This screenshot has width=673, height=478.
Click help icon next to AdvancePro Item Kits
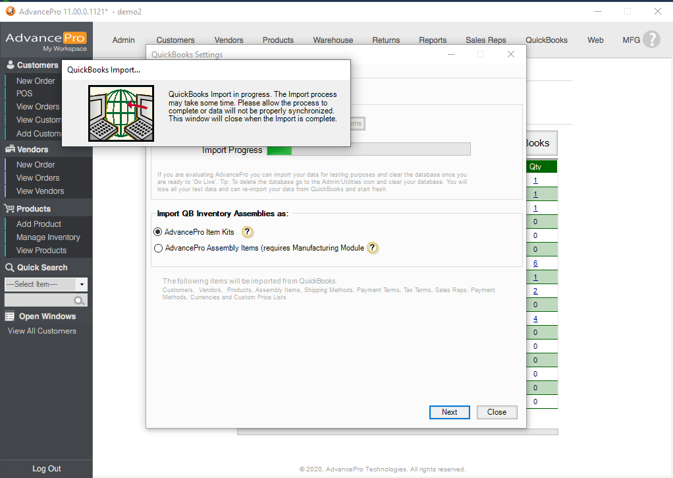(247, 232)
